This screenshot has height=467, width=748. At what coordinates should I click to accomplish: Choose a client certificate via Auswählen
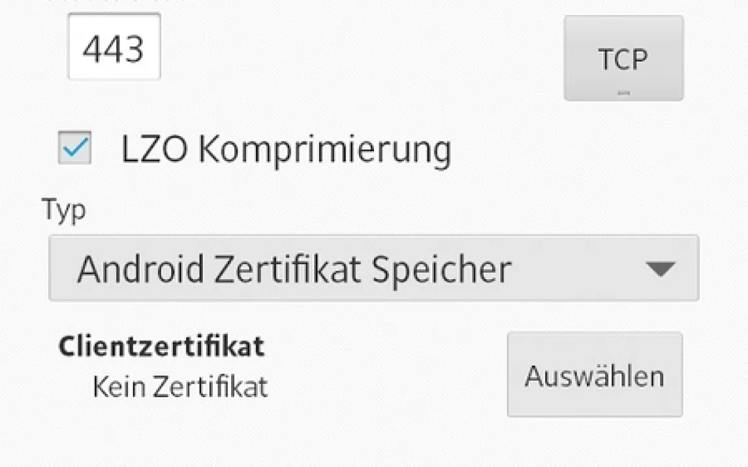(x=595, y=375)
